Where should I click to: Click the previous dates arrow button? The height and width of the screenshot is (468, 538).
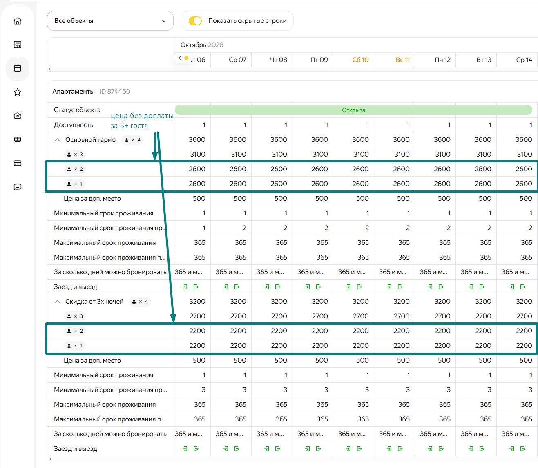[180, 58]
